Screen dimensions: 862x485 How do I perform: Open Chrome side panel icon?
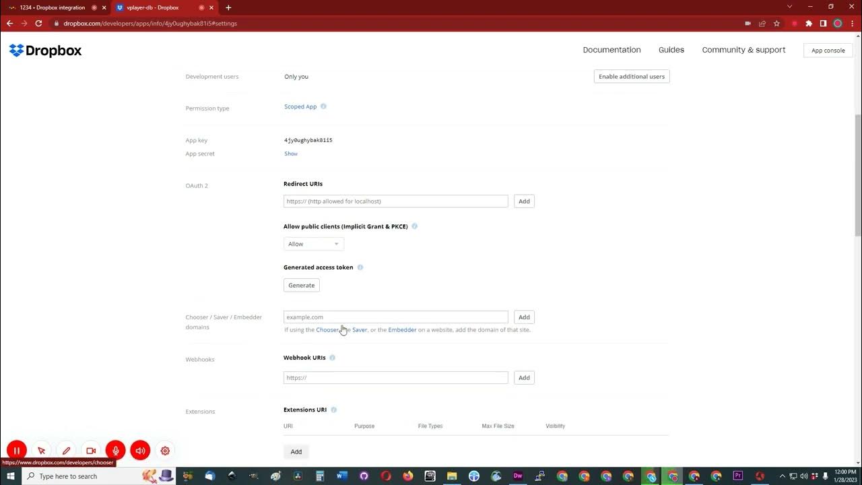pyautogui.click(x=823, y=23)
